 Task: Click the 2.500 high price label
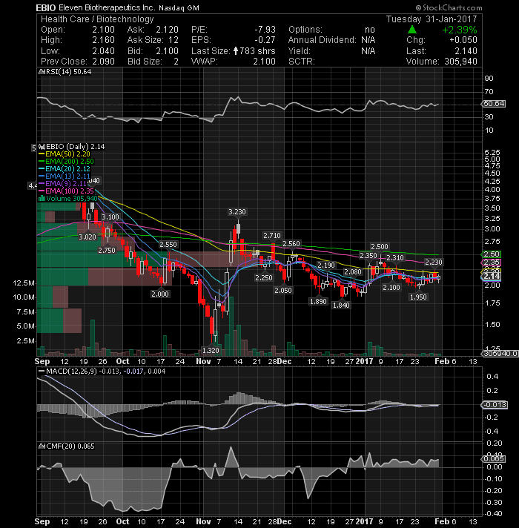tap(380, 247)
